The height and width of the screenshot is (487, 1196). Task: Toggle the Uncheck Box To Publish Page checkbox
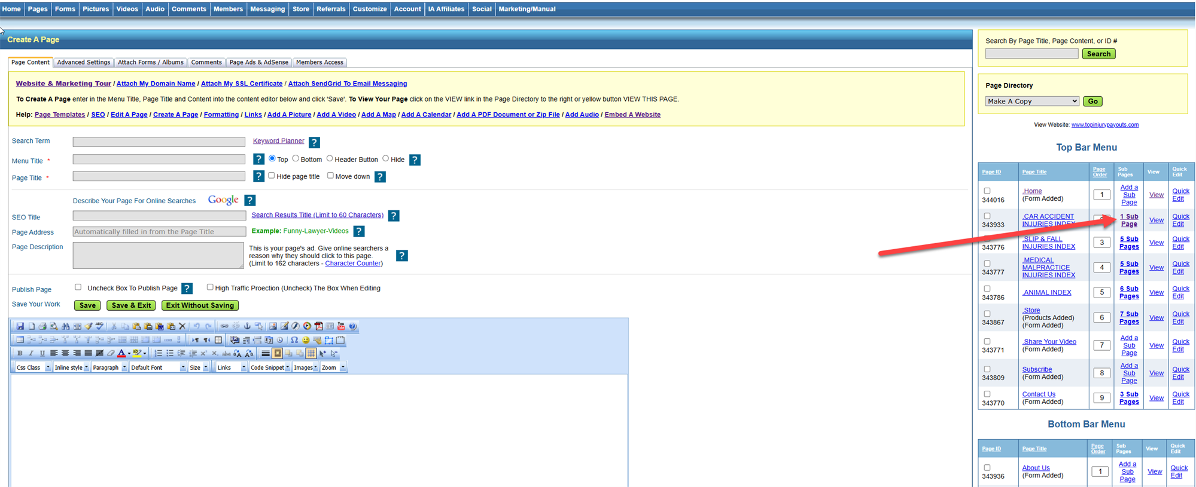tap(78, 287)
